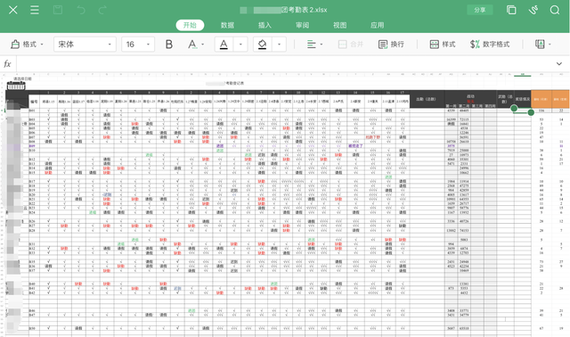Screen dimensions: 570x337
Task: Select the first orange header cell
Action: click(x=541, y=99)
